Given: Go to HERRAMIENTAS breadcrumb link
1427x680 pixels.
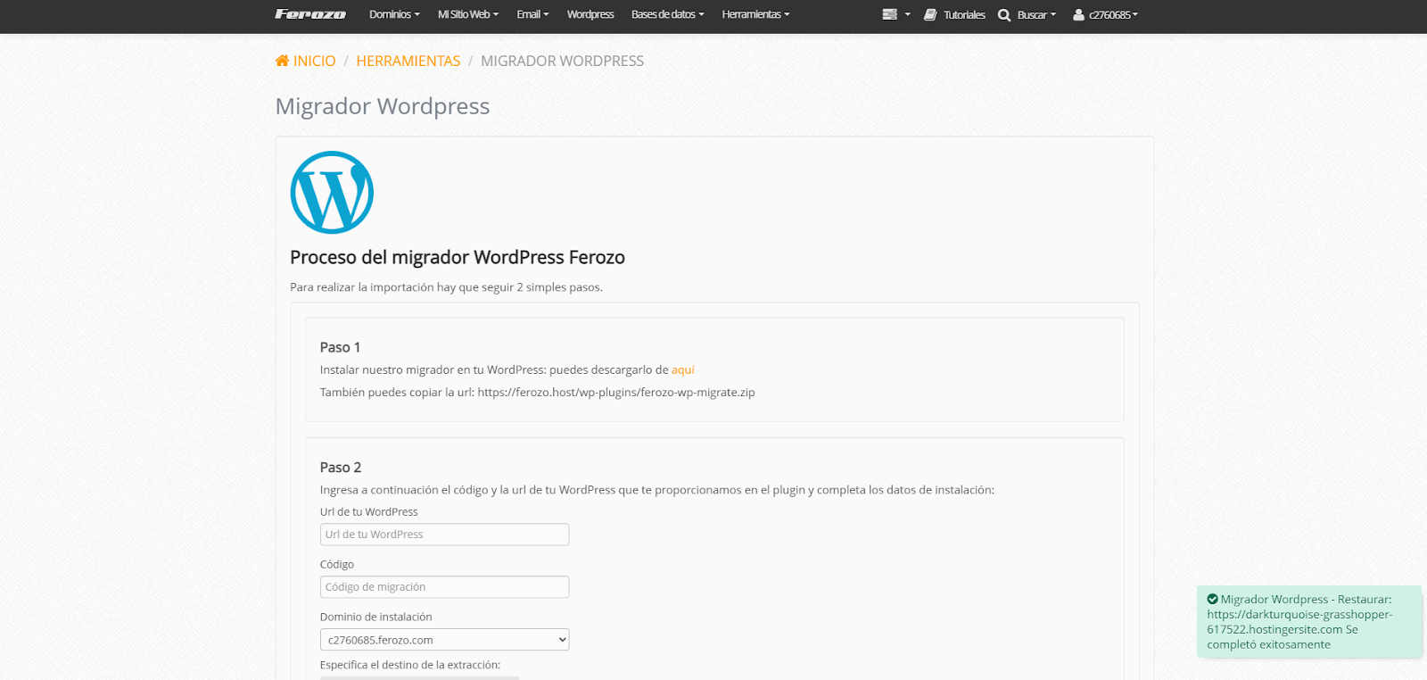Looking at the screenshot, I should tap(408, 61).
